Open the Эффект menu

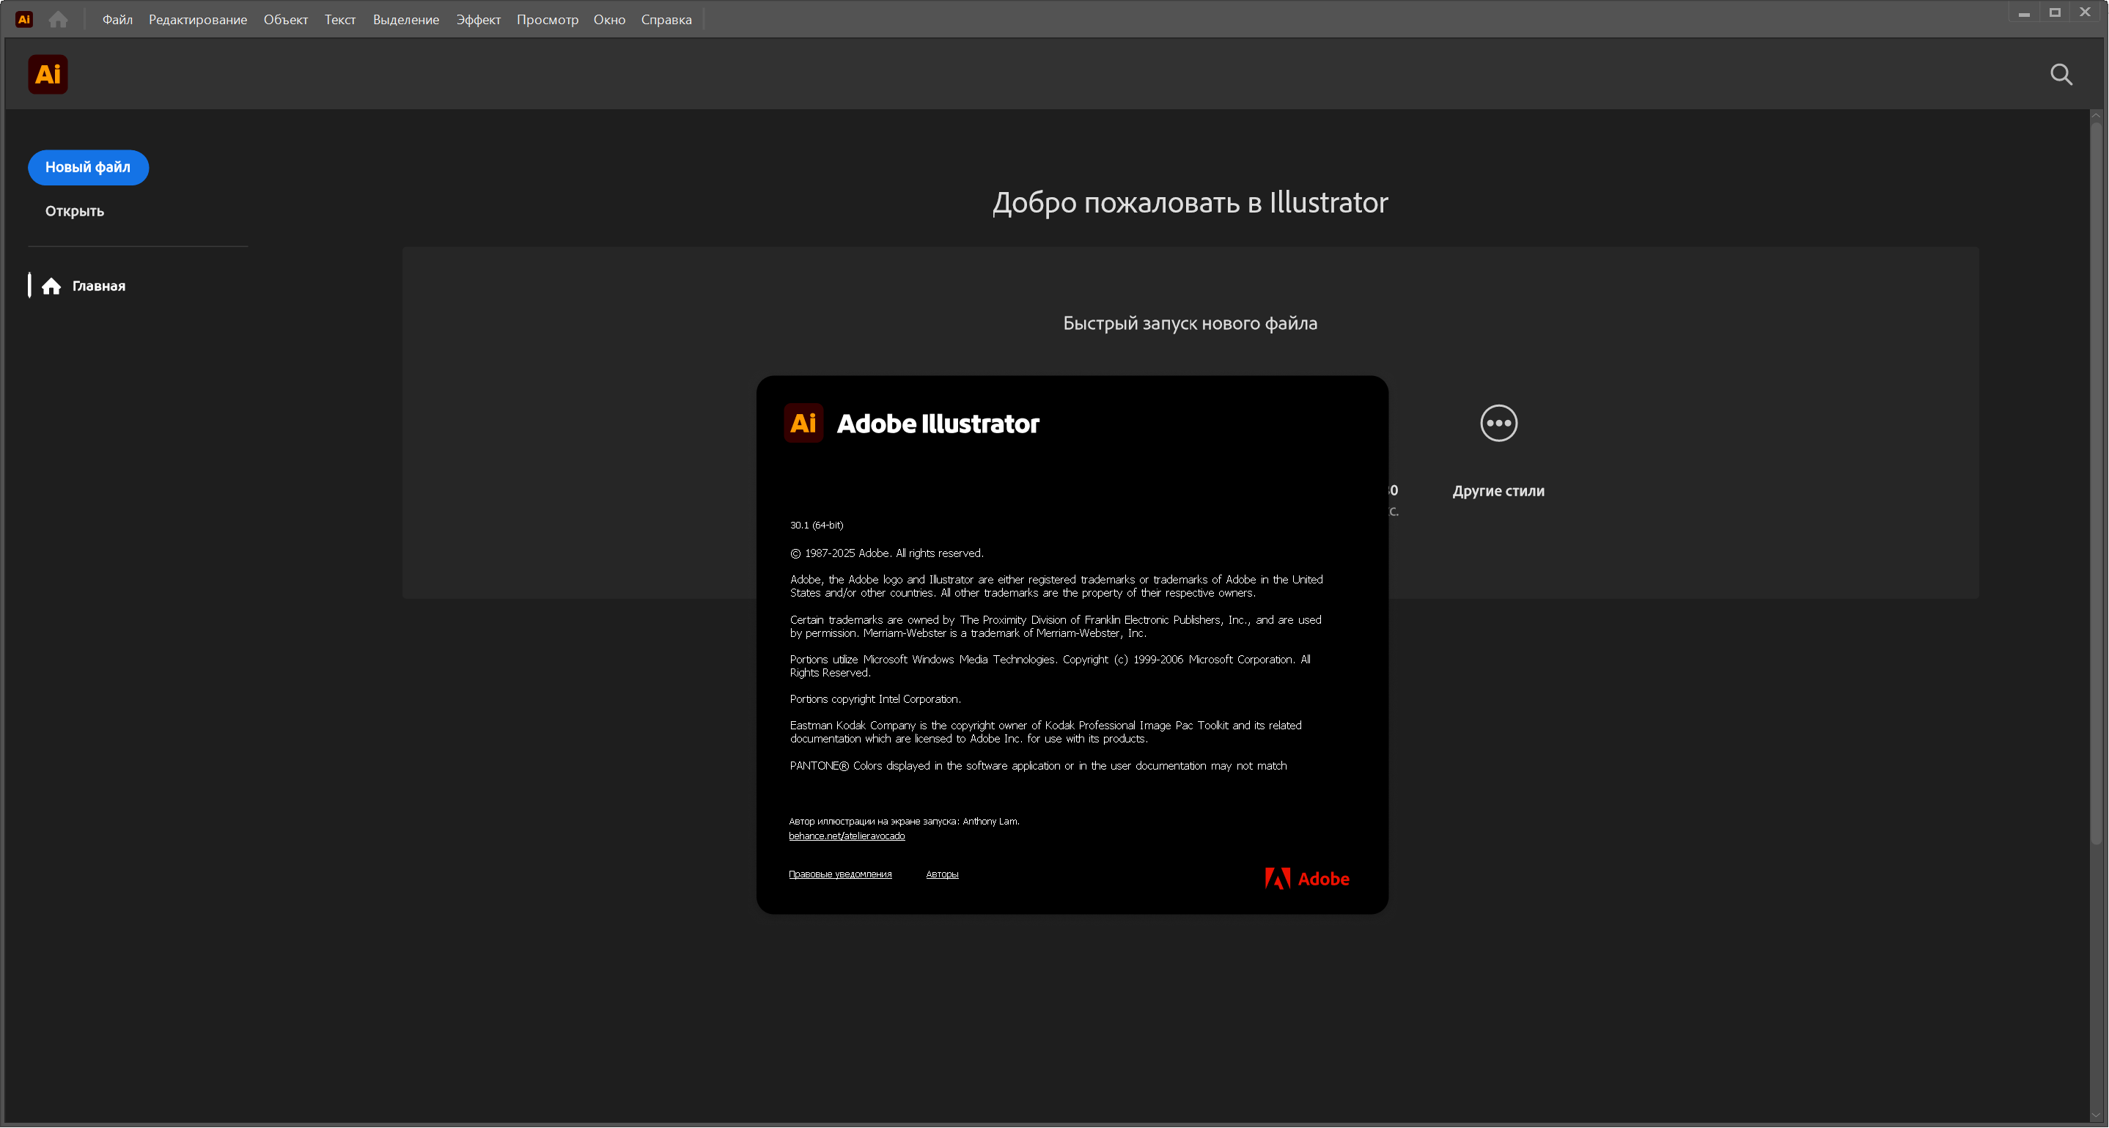coord(478,20)
